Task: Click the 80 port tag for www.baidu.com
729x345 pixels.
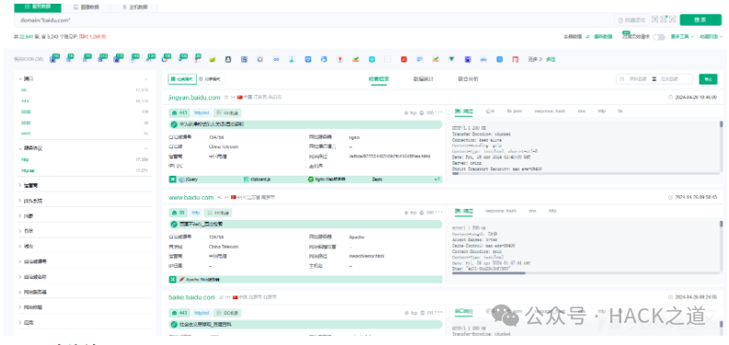Action: (x=178, y=213)
